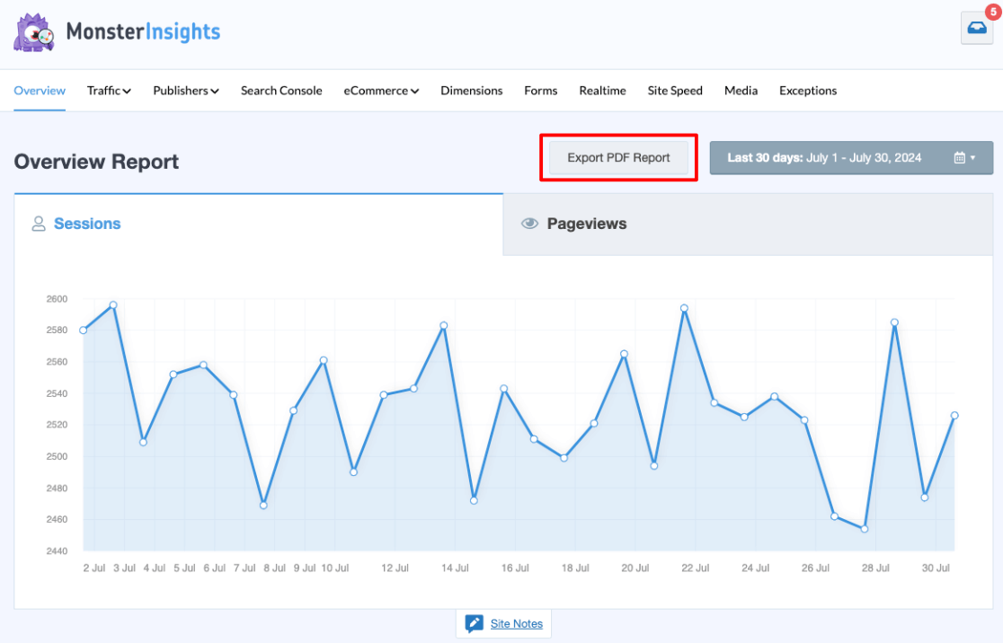Expand the eCommerce menu
The image size is (1003, 643).
pyautogui.click(x=381, y=91)
